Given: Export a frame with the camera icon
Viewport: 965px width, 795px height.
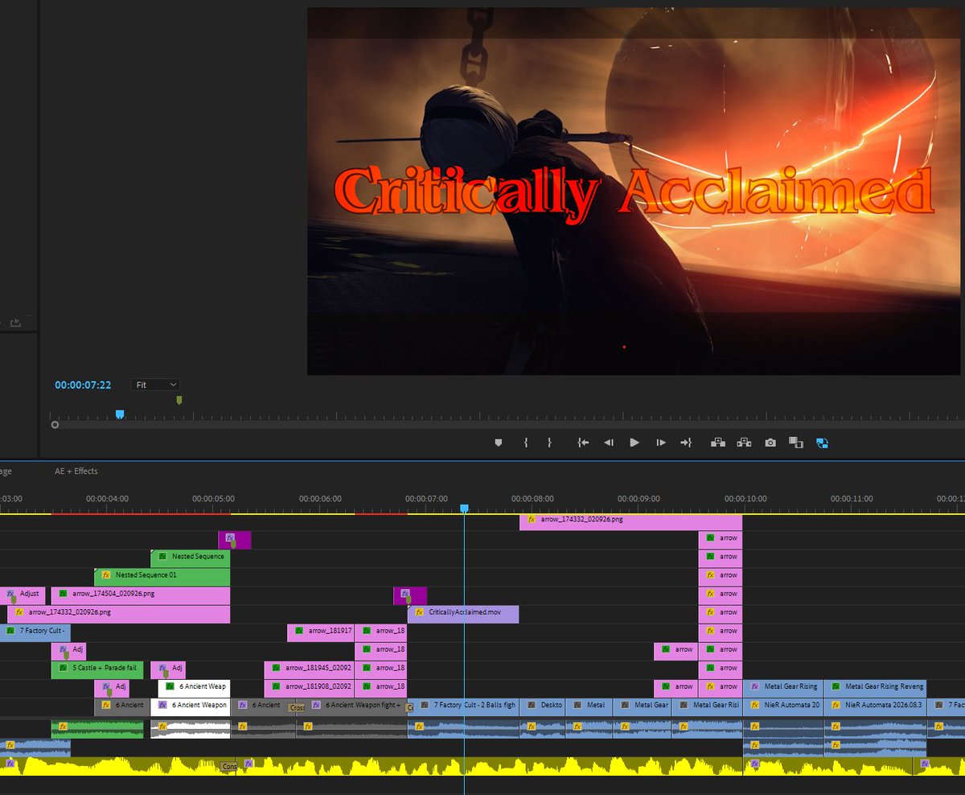Looking at the screenshot, I should (x=770, y=443).
